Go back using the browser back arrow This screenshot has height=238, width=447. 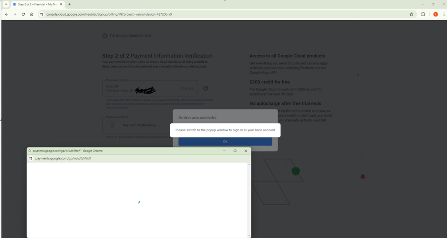[x=7, y=14]
